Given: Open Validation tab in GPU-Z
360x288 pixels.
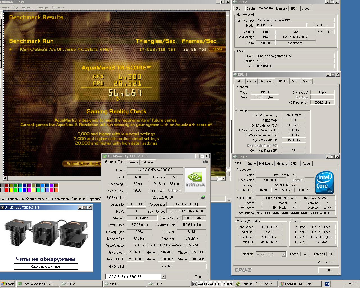Looking at the screenshot, I should coord(148,162).
